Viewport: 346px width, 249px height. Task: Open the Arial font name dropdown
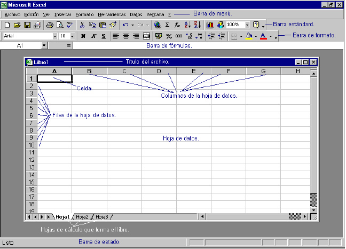coord(55,36)
